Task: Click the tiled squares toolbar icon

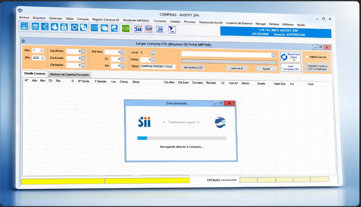Action: 83,28
